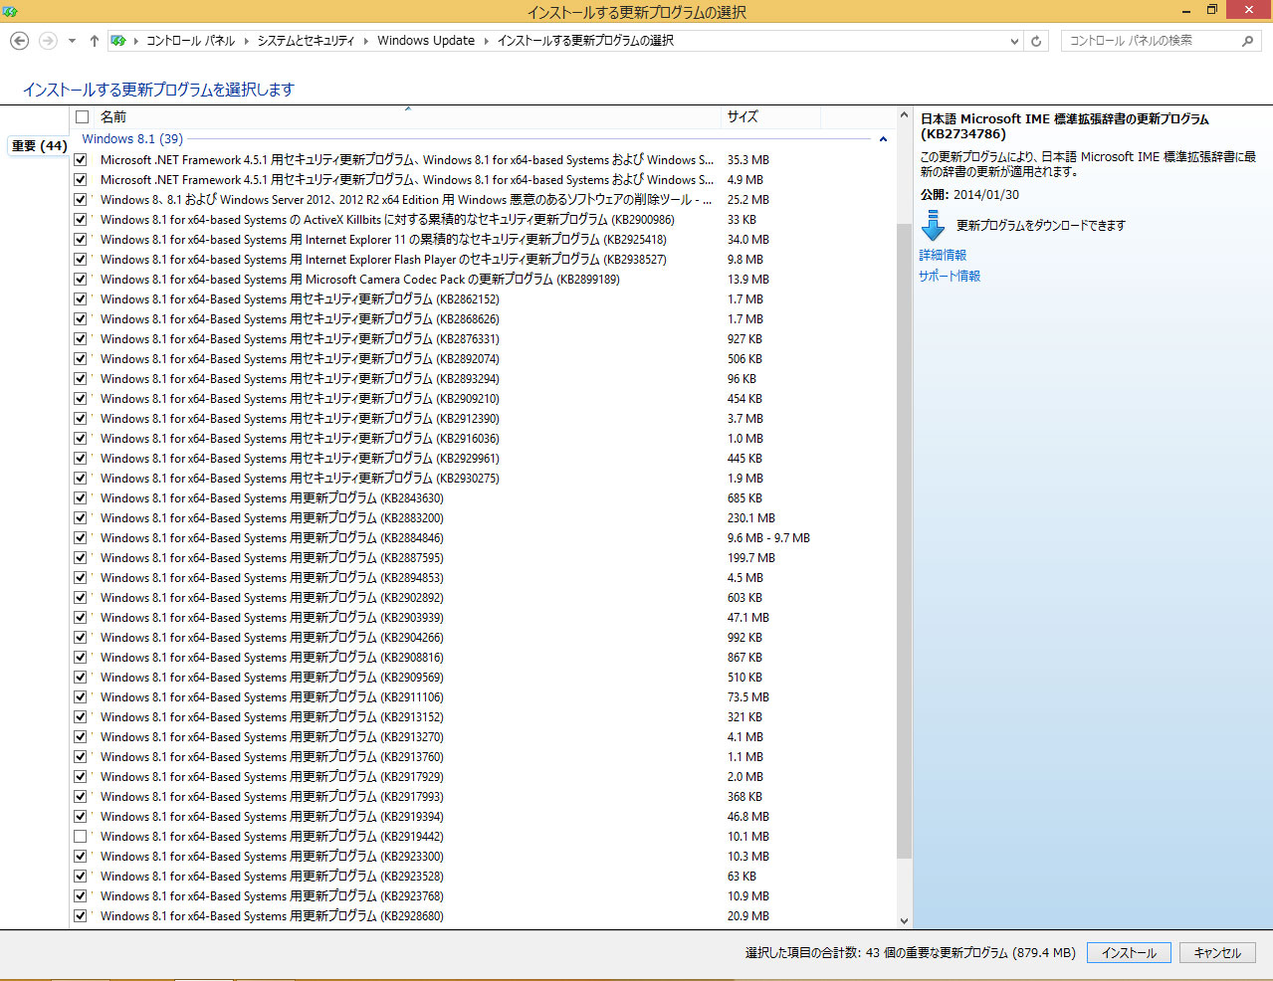Click the Up folder arrow

point(94,41)
